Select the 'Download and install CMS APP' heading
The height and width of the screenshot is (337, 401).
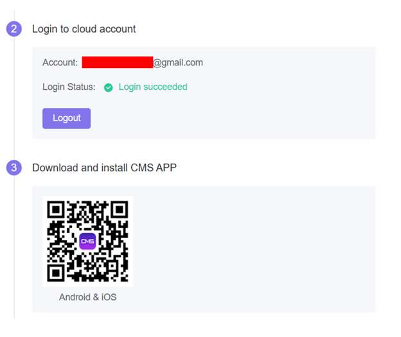point(104,168)
